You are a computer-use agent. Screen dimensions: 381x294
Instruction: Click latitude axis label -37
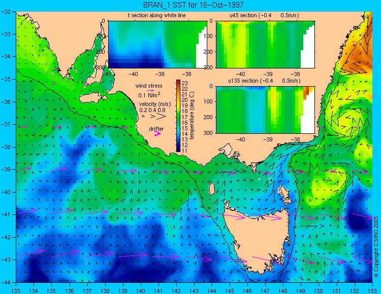click(x=6, y=124)
